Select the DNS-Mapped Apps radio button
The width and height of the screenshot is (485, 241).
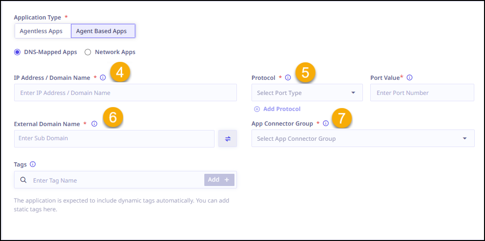click(18, 52)
